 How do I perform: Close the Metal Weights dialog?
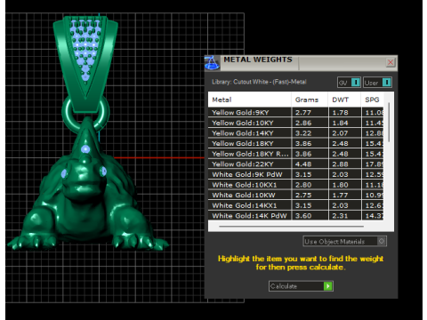pos(391,62)
